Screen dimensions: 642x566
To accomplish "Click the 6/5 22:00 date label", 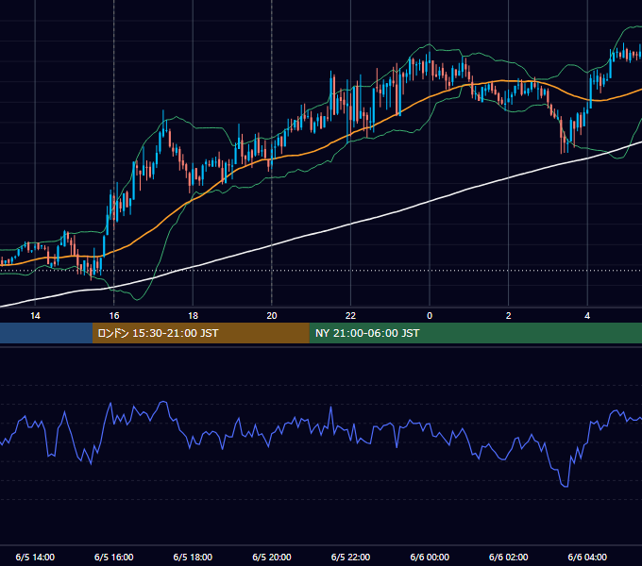I will (350, 557).
